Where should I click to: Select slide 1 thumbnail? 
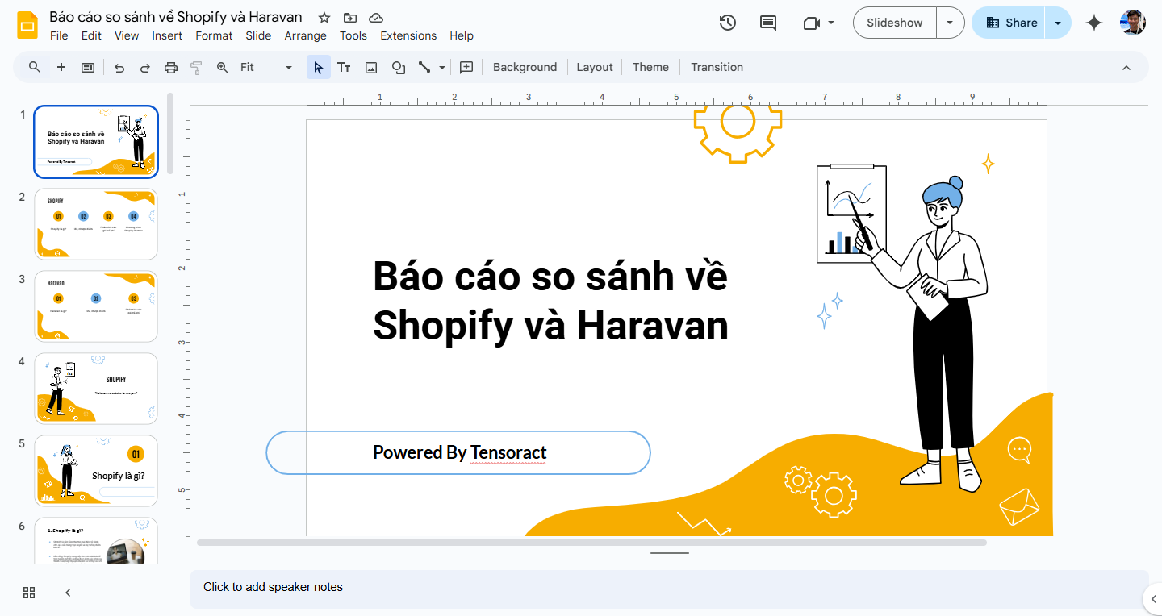point(96,142)
